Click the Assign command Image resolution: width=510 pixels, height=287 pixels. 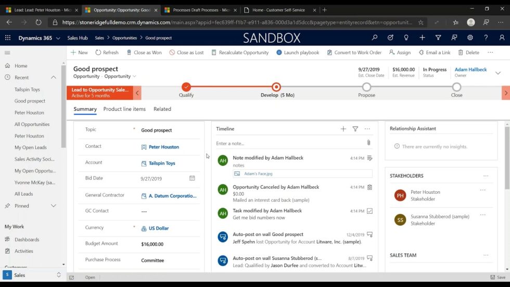point(400,53)
